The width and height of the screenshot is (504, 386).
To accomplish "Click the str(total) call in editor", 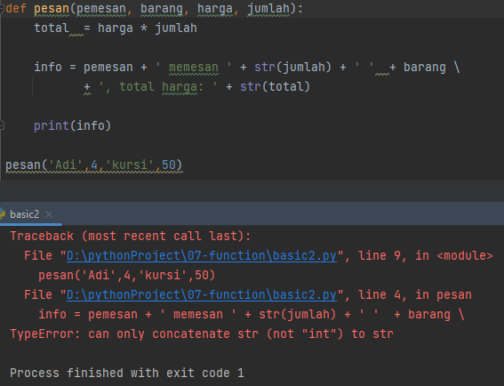I will (x=275, y=87).
